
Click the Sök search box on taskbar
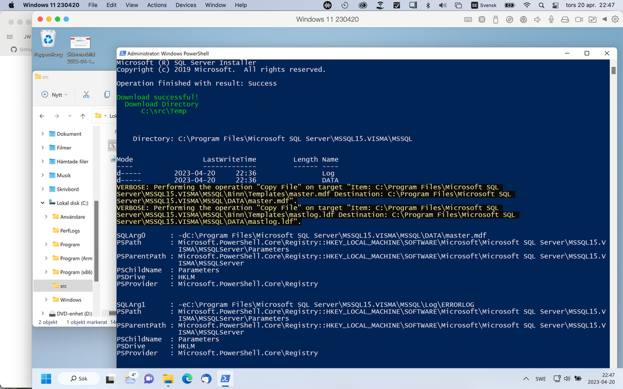(79, 378)
